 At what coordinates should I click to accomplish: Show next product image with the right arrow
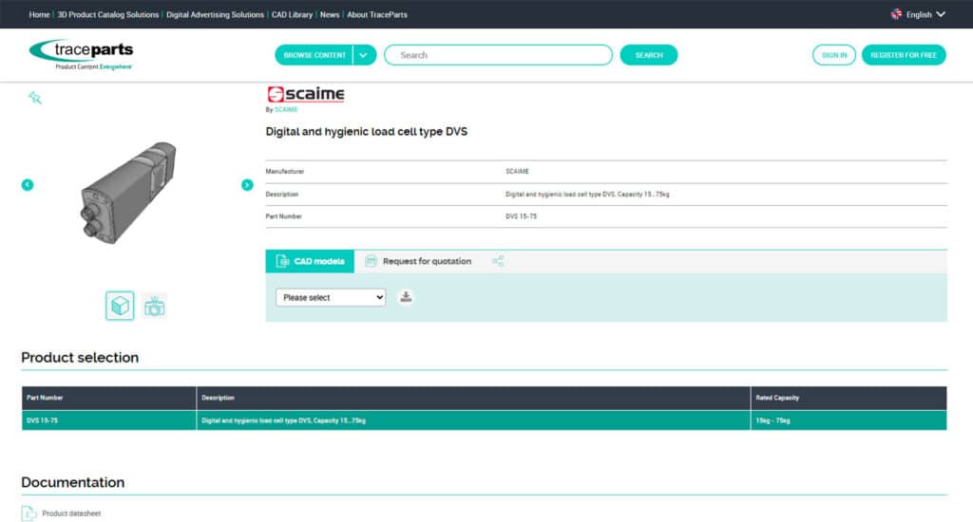pyautogui.click(x=247, y=185)
